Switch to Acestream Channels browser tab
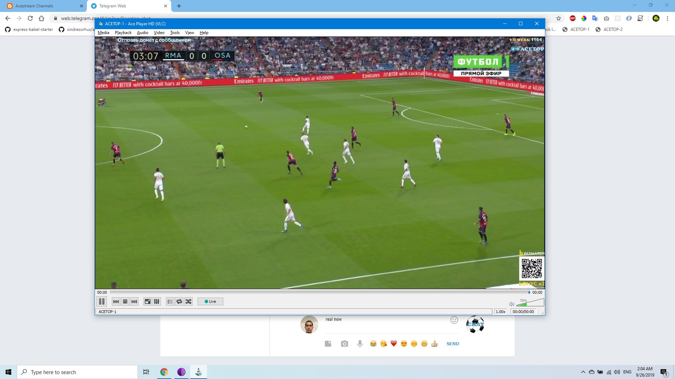675x379 pixels. [x=44, y=6]
